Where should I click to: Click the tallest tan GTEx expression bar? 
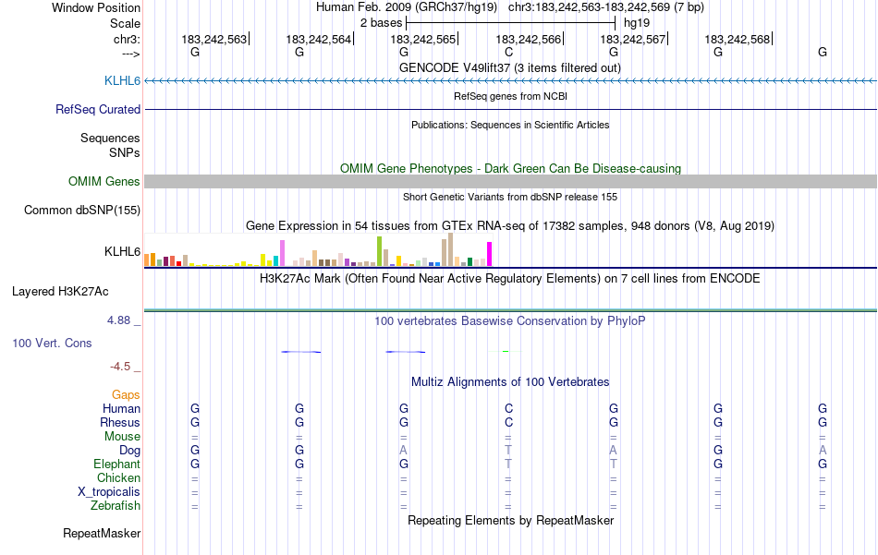click(x=451, y=249)
